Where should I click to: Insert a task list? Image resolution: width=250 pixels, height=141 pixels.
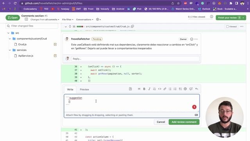point(180,89)
